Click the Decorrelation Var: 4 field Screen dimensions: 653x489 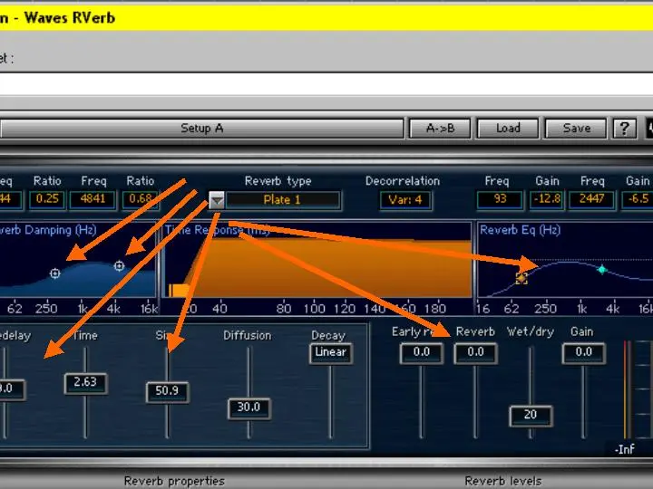click(x=405, y=200)
